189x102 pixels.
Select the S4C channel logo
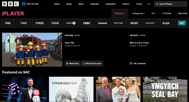182,23
